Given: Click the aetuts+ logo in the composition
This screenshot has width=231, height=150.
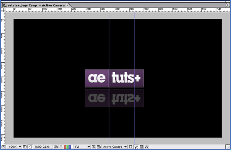Looking at the screenshot, I should (x=114, y=78).
